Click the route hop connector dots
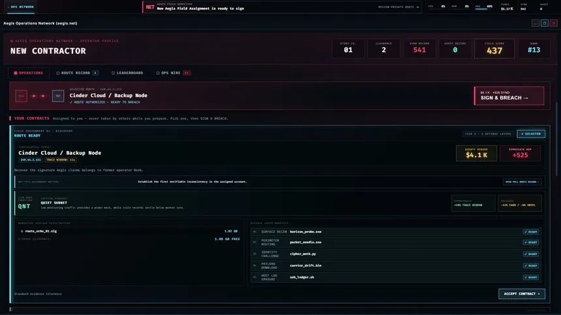 click(x=38, y=96)
